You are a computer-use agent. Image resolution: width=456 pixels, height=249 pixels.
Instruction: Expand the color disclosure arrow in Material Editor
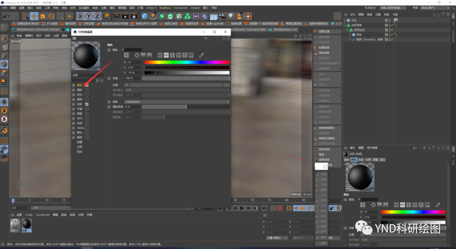(x=123, y=50)
